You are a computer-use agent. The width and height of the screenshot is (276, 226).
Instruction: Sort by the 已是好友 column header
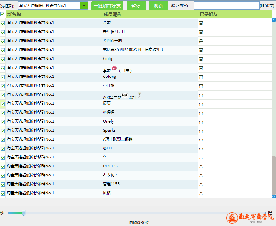tap(235, 14)
